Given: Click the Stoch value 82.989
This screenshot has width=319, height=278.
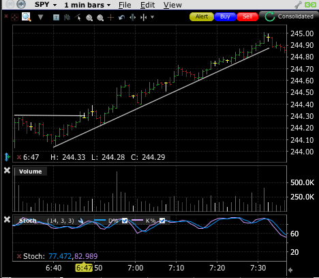Looking at the screenshot, I should tap(86, 256).
